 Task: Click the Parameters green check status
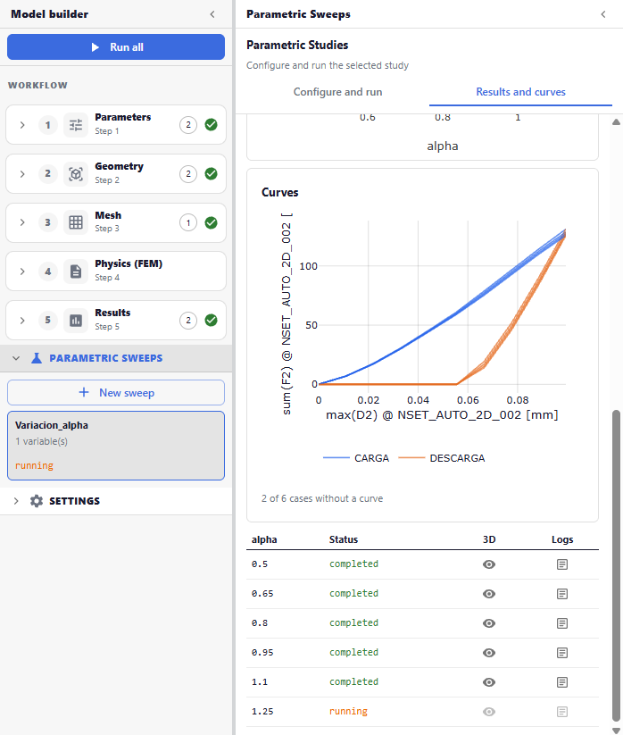[x=212, y=125]
